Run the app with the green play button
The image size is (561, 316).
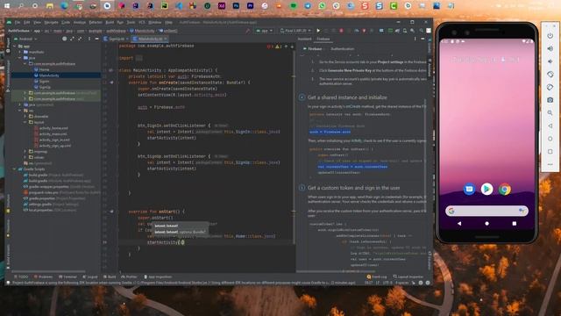pyautogui.click(x=318, y=31)
